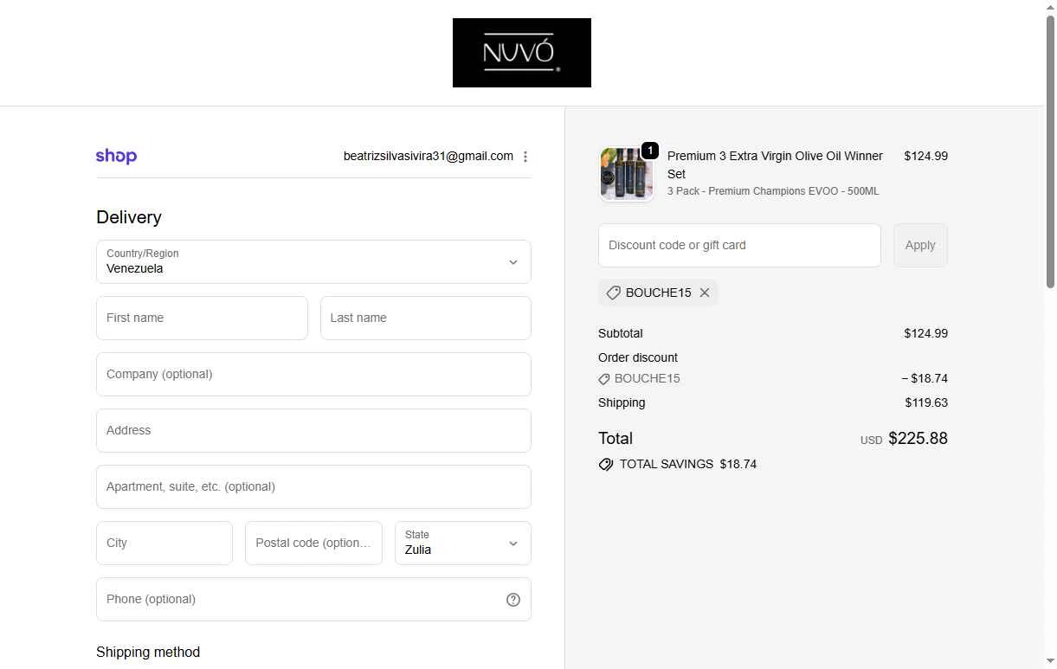Click the phone field help icon
The height and width of the screenshot is (669, 1057).
[x=513, y=600]
